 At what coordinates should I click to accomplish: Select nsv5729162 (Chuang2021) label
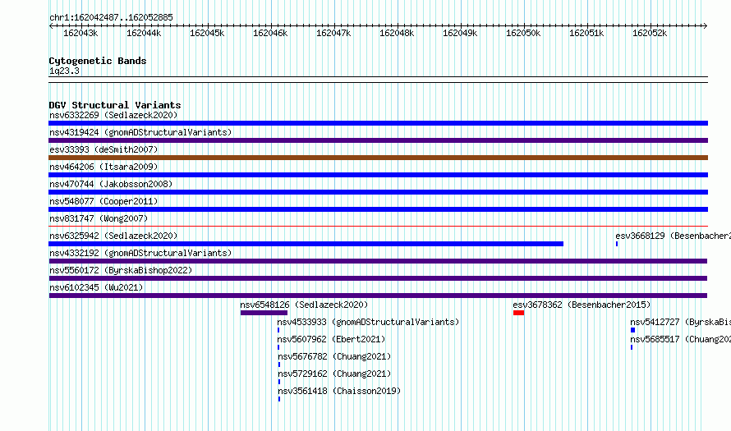[334, 374]
